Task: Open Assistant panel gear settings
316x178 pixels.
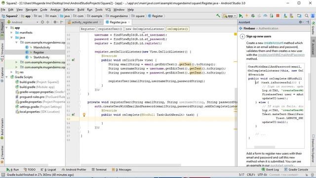Action: click(301, 22)
